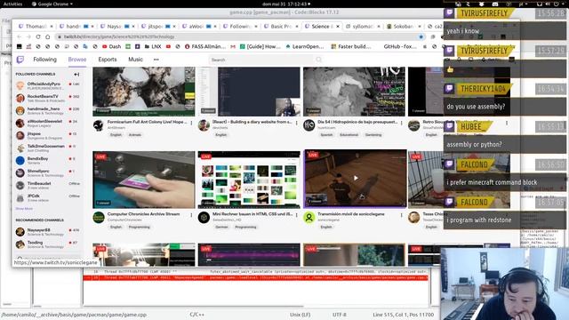569x320 pixels.
Task: Click Chrome back arrow
Action: pyautogui.click(x=20, y=36)
